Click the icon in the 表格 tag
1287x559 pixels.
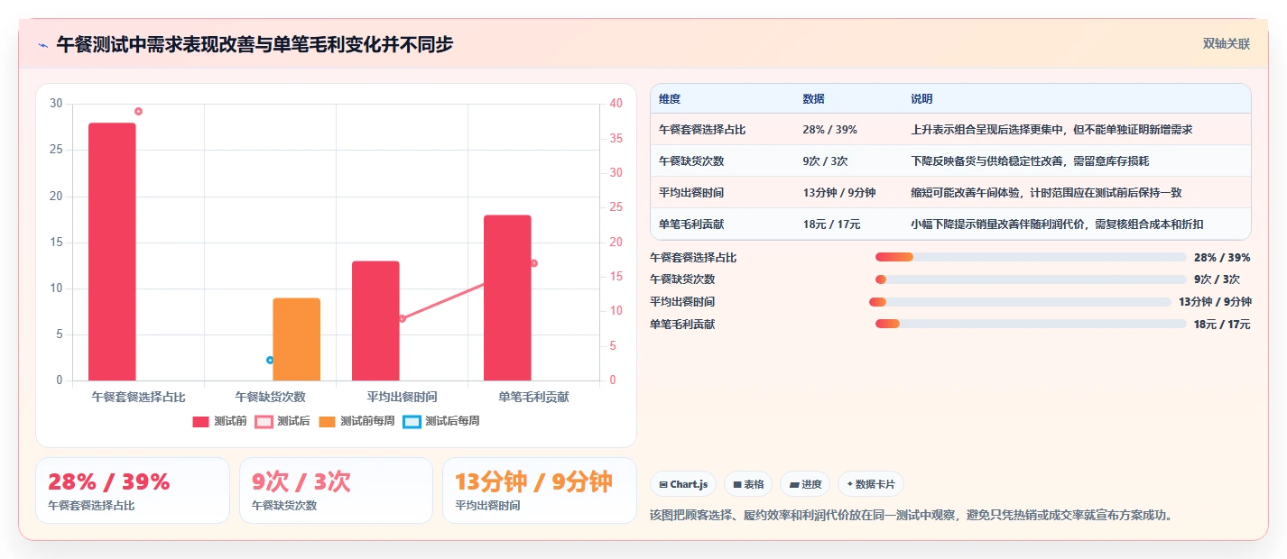[737, 485]
